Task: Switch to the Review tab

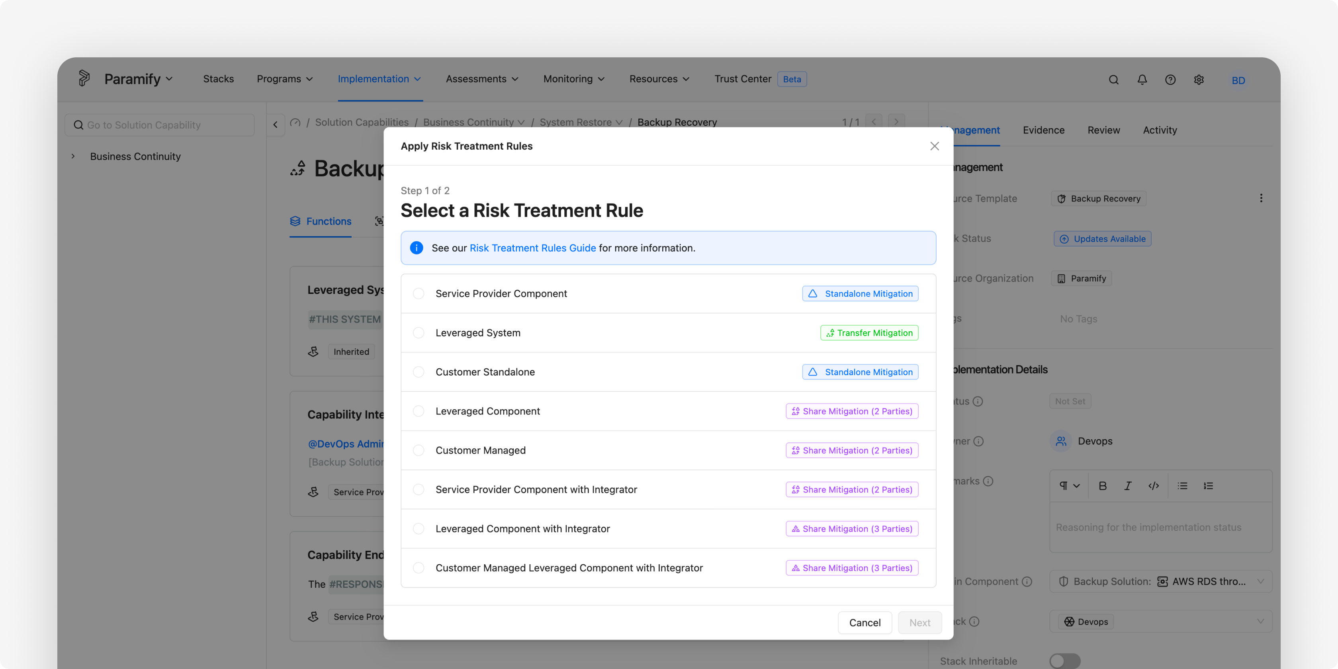Action: 1103,130
